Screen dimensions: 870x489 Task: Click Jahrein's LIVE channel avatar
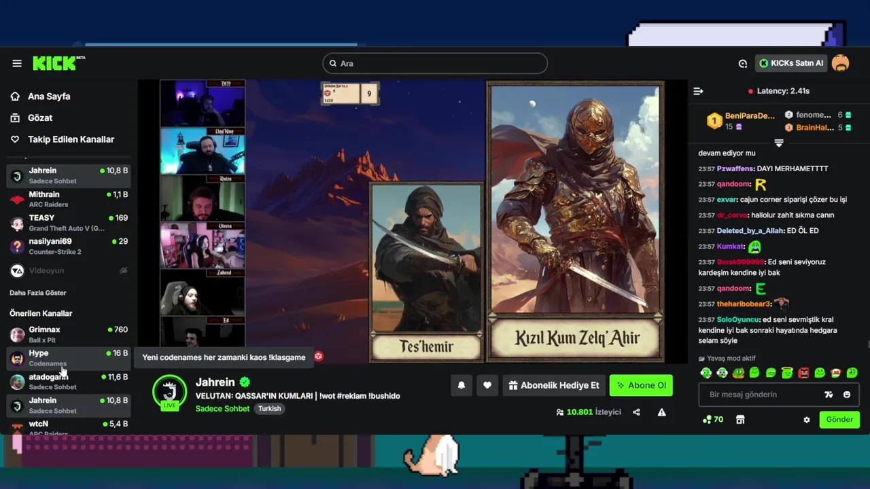pyautogui.click(x=170, y=392)
